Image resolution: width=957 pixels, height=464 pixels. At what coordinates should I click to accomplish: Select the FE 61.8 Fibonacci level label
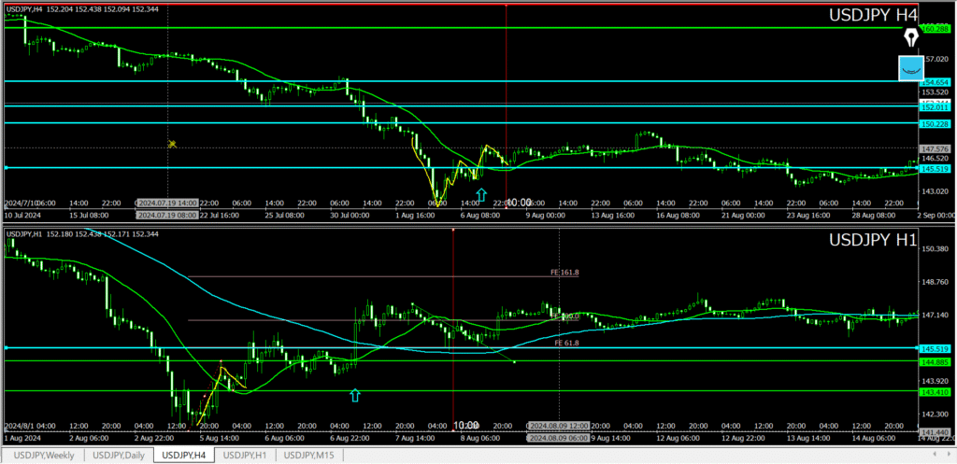565,344
